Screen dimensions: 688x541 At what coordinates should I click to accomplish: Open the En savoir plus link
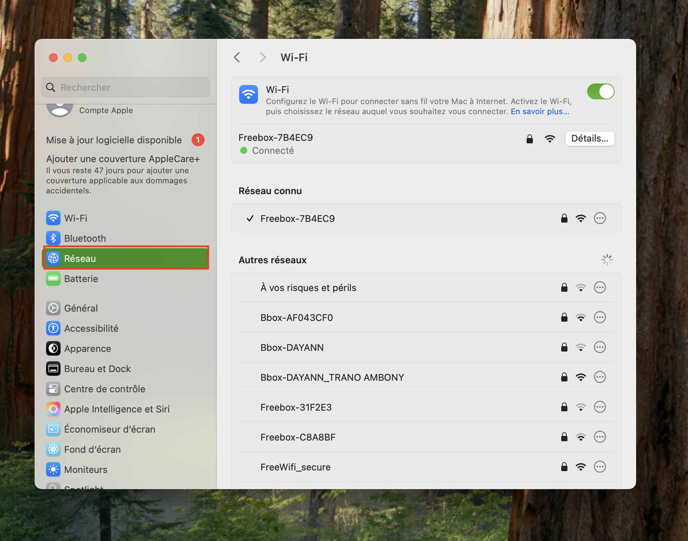pyautogui.click(x=539, y=111)
